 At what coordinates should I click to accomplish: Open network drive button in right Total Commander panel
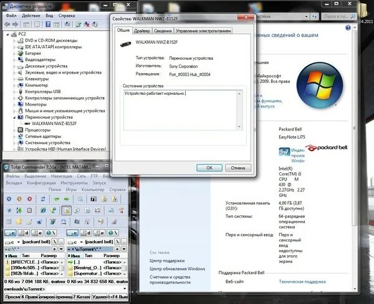click(113, 233)
